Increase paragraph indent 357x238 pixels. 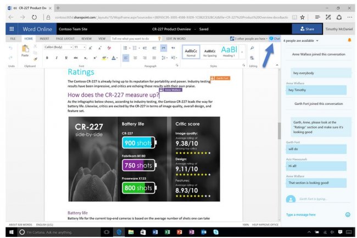[x=154, y=48]
